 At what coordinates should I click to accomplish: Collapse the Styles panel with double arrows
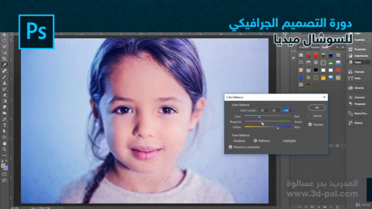337,48
